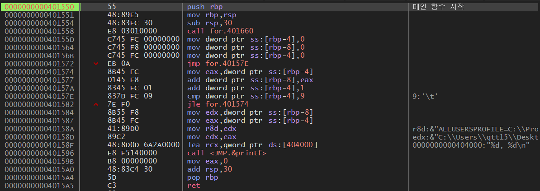Image resolution: width=540 pixels, height=191 pixels.
Task: Select address 000000000040155D
Action: [x=40, y=39]
